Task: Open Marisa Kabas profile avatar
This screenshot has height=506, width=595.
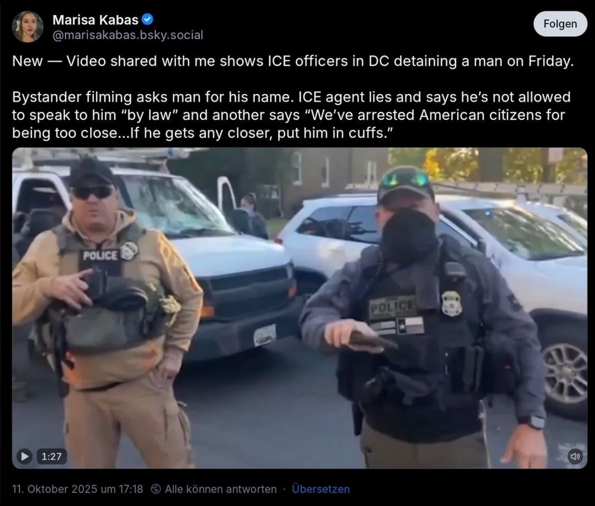Action: click(27, 26)
